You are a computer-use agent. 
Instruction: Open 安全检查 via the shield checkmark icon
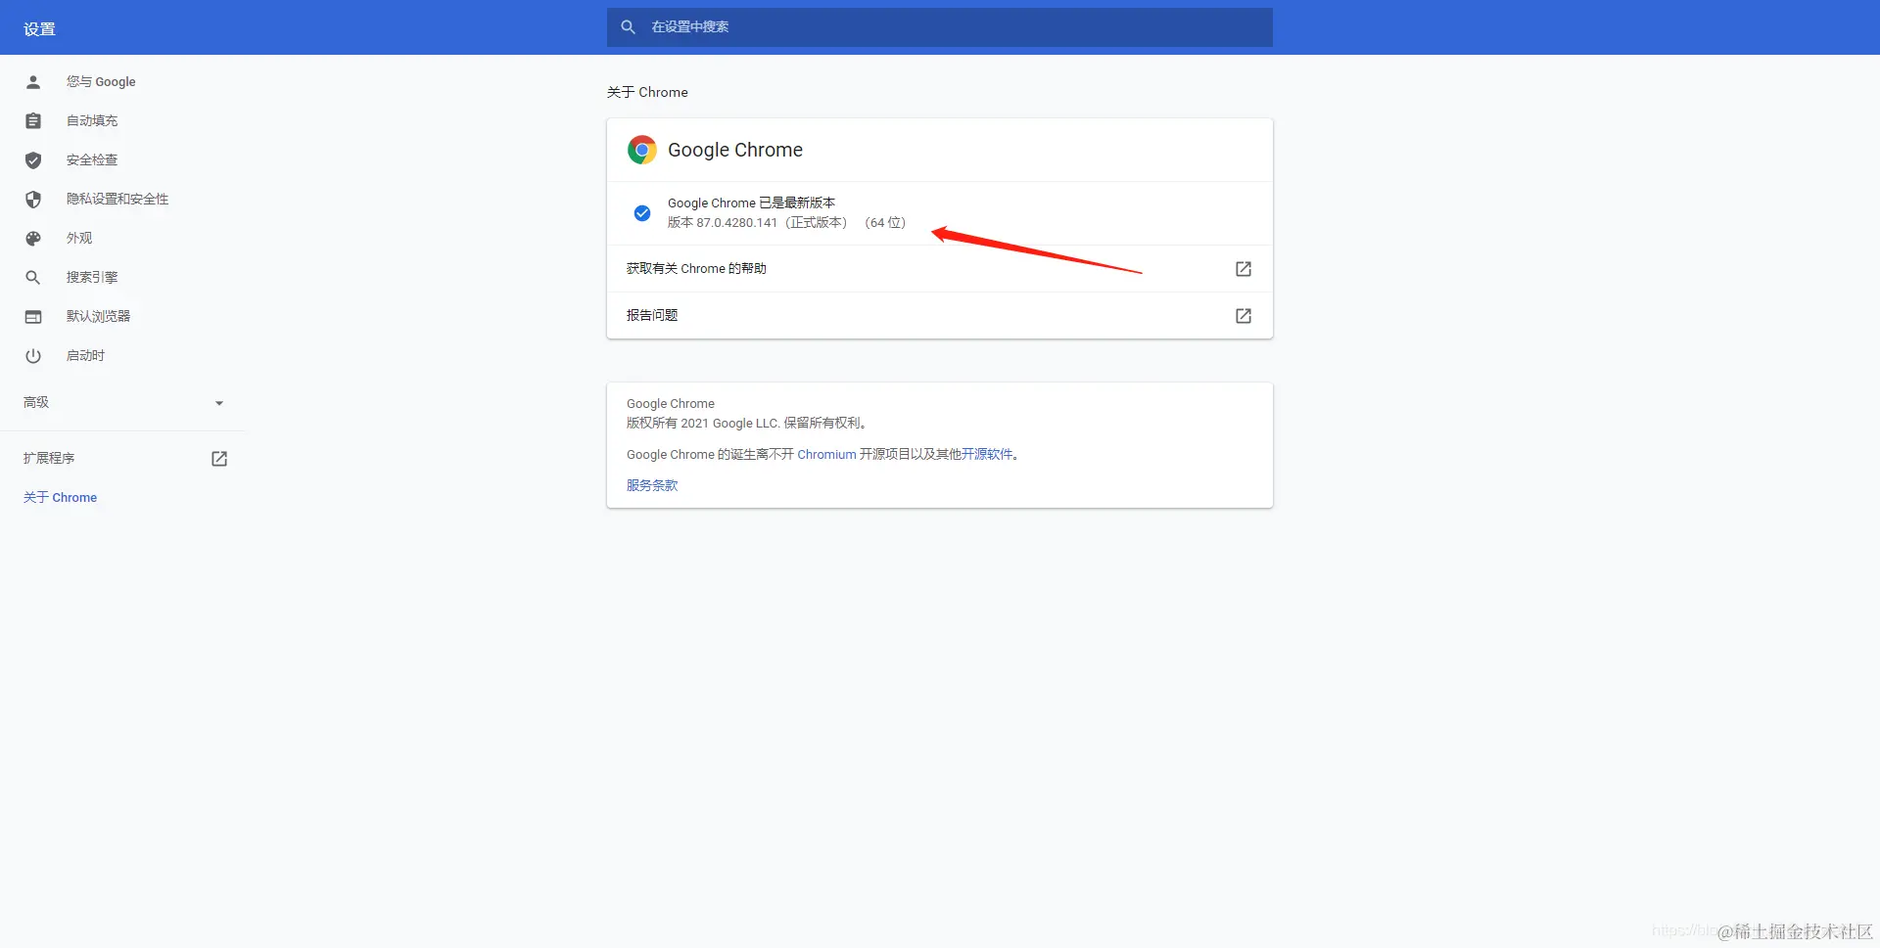(x=32, y=159)
